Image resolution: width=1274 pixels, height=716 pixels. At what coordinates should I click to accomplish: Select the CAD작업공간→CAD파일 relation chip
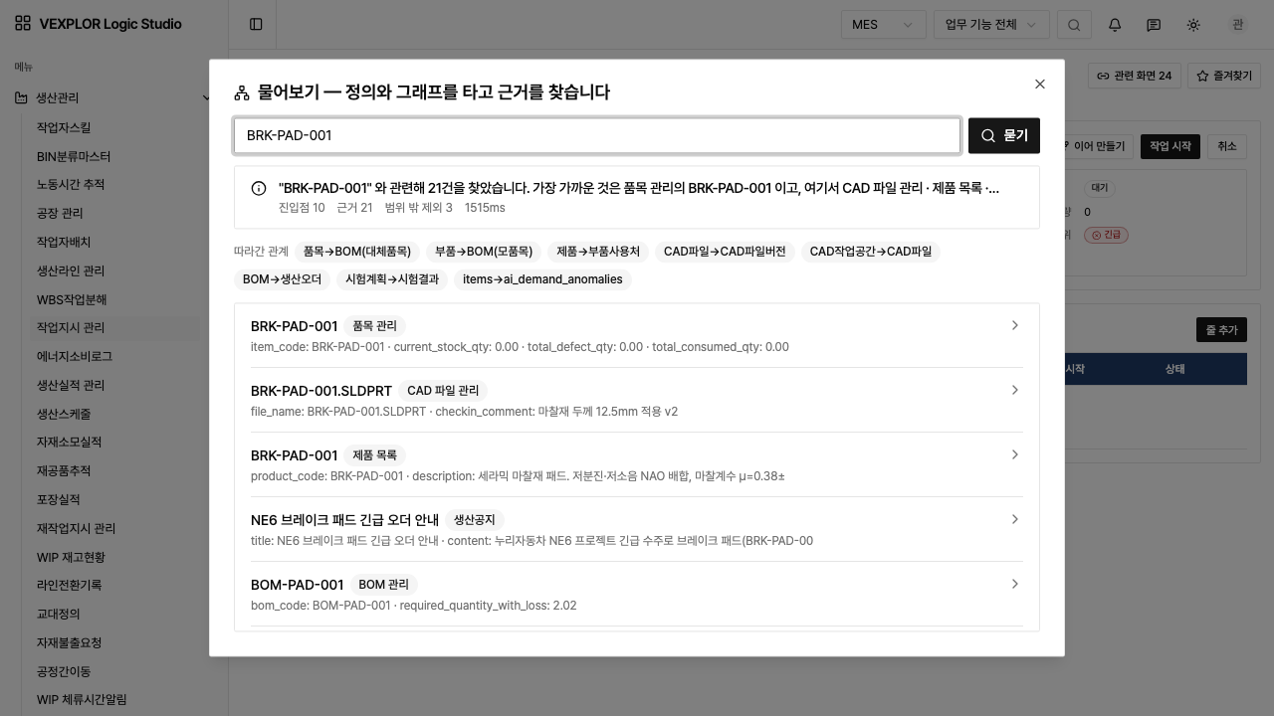click(x=871, y=252)
